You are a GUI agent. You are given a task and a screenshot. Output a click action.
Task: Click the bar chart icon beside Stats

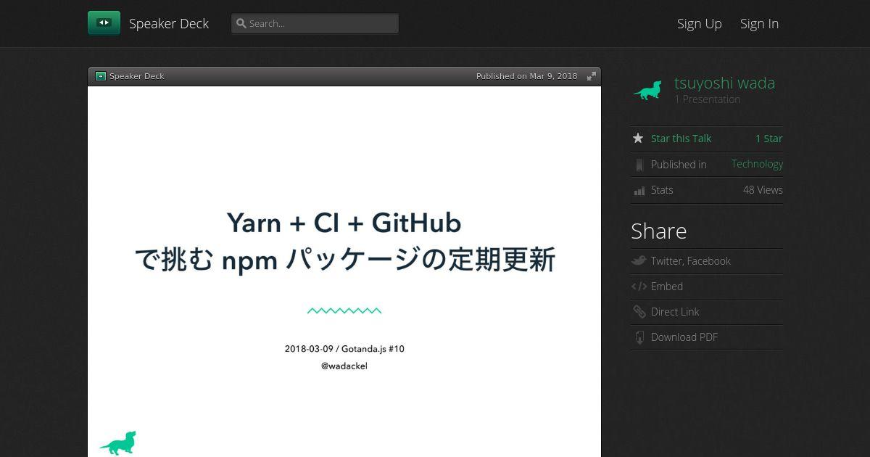[639, 191]
